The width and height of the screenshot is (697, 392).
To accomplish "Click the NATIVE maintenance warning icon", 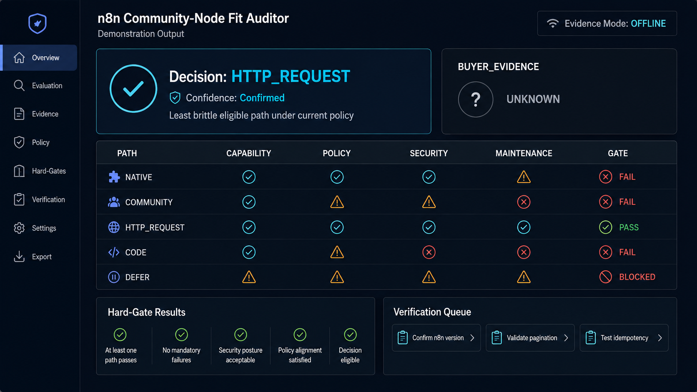I will click(x=524, y=177).
